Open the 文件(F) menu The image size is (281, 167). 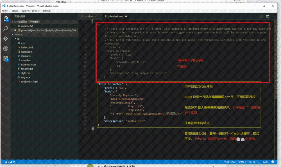coord(6,11)
